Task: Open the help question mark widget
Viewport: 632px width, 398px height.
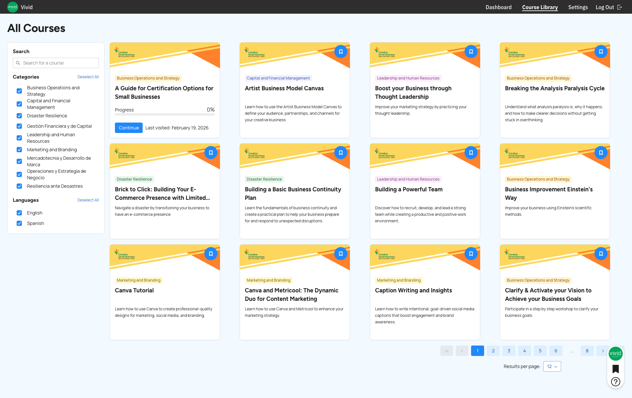Action: 616,381
